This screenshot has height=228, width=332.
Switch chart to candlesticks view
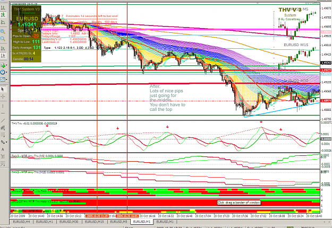pyautogui.click(x=3, y=15)
